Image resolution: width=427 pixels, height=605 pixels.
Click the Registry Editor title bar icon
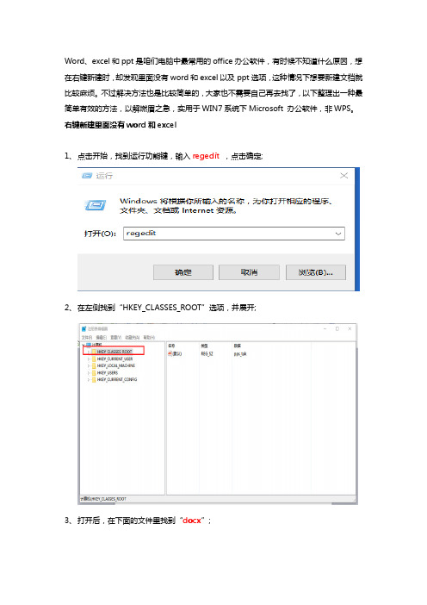pyautogui.click(x=84, y=328)
